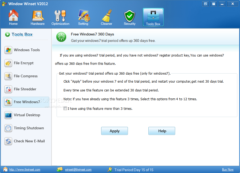240x173 pixels.
Task: Open the winset@tlwinset.com email link
Action: (78, 170)
